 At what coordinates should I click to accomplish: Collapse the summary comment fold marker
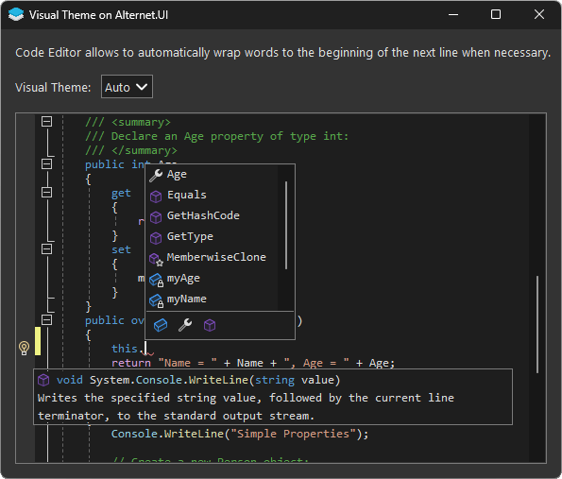(46, 122)
